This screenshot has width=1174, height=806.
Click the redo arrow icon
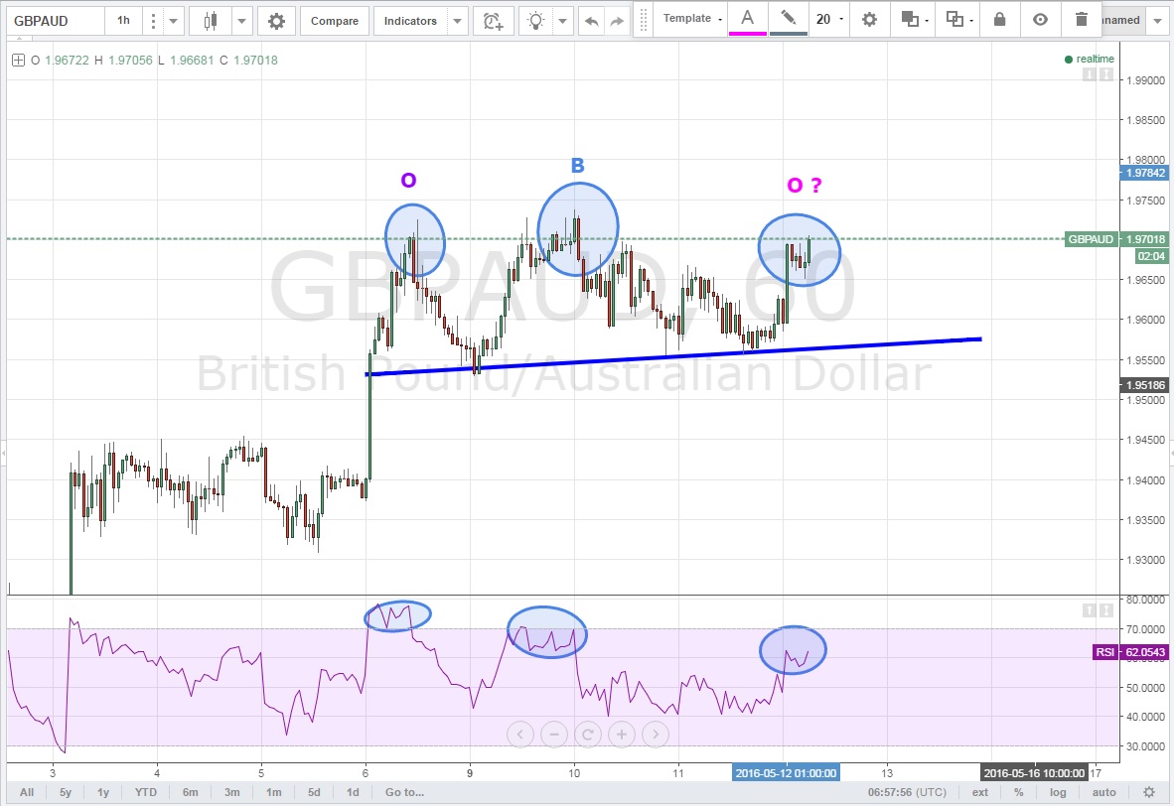(617, 21)
